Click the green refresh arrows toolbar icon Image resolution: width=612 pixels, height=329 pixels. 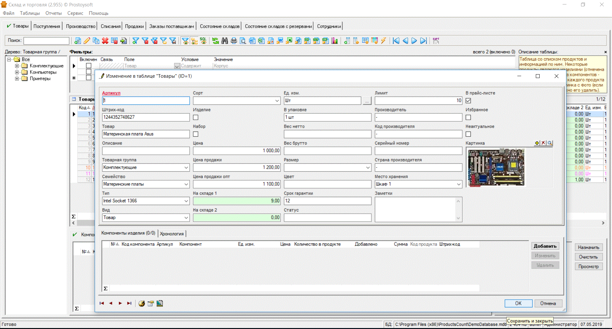pos(215,41)
